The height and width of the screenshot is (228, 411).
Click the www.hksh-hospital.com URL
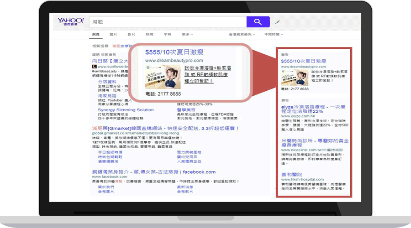tap(302, 180)
